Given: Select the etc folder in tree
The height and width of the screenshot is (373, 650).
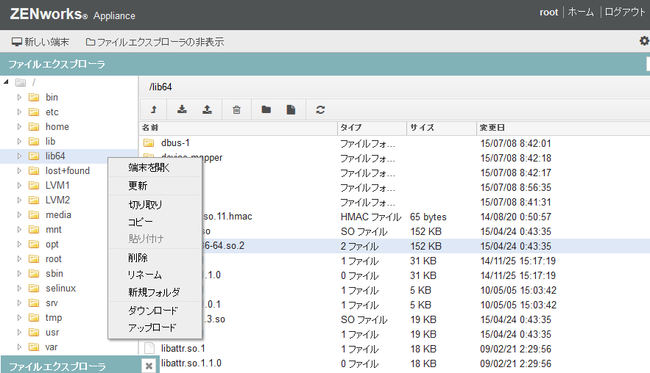Looking at the screenshot, I should (x=52, y=112).
